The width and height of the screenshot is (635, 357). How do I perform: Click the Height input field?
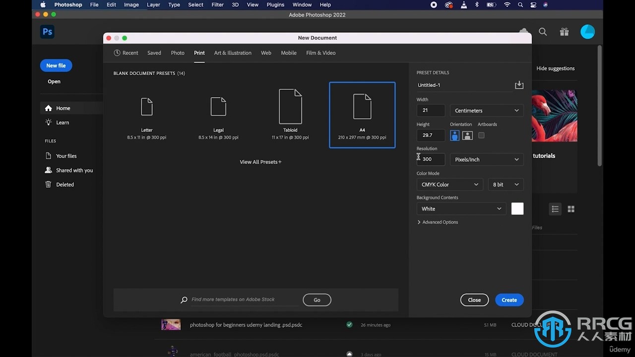coord(431,135)
